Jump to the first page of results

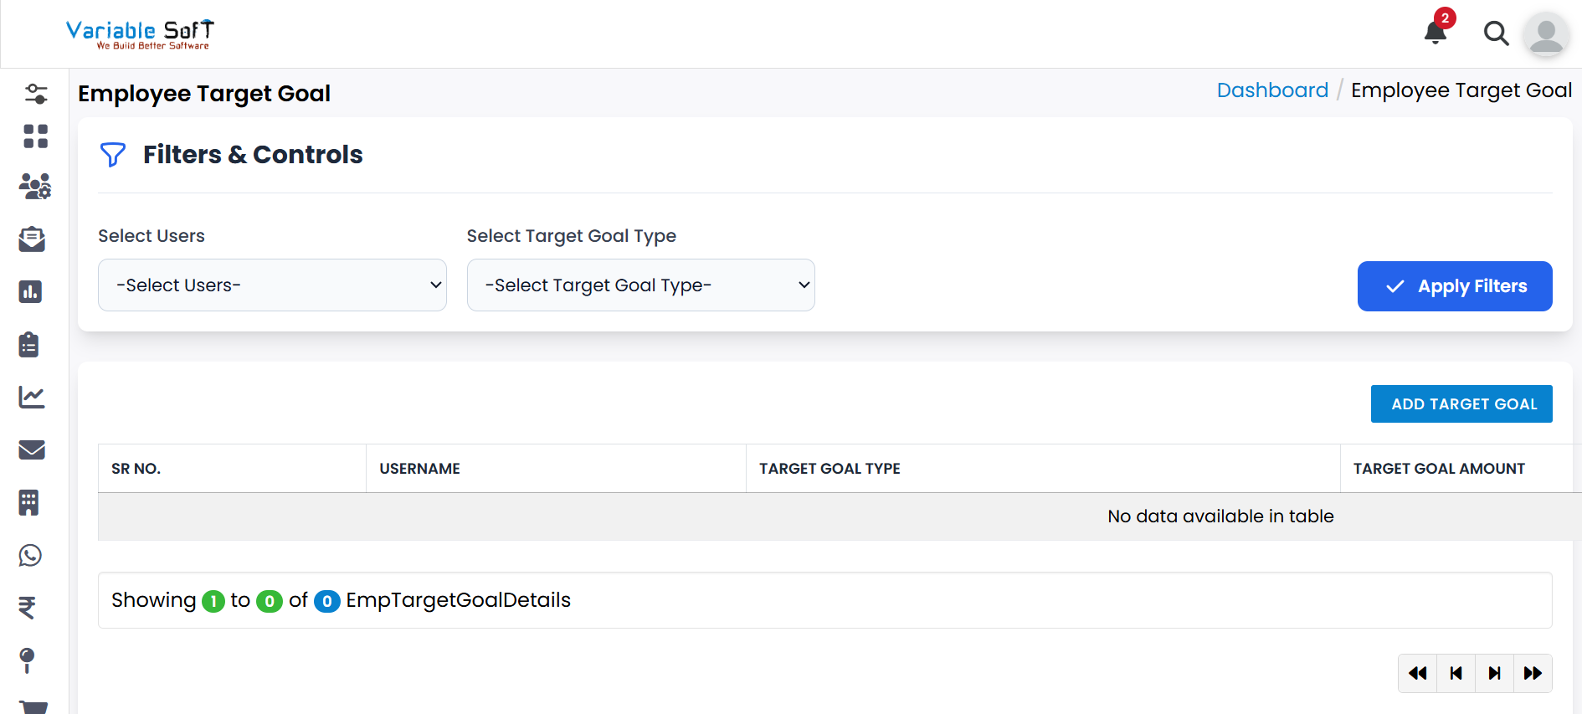click(x=1417, y=673)
